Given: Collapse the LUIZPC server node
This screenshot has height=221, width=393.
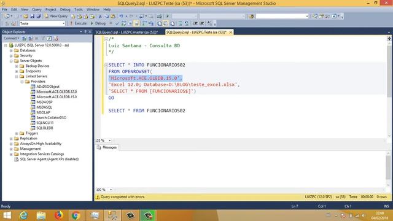Looking at the screenshot, I should (x=6, y=45).
